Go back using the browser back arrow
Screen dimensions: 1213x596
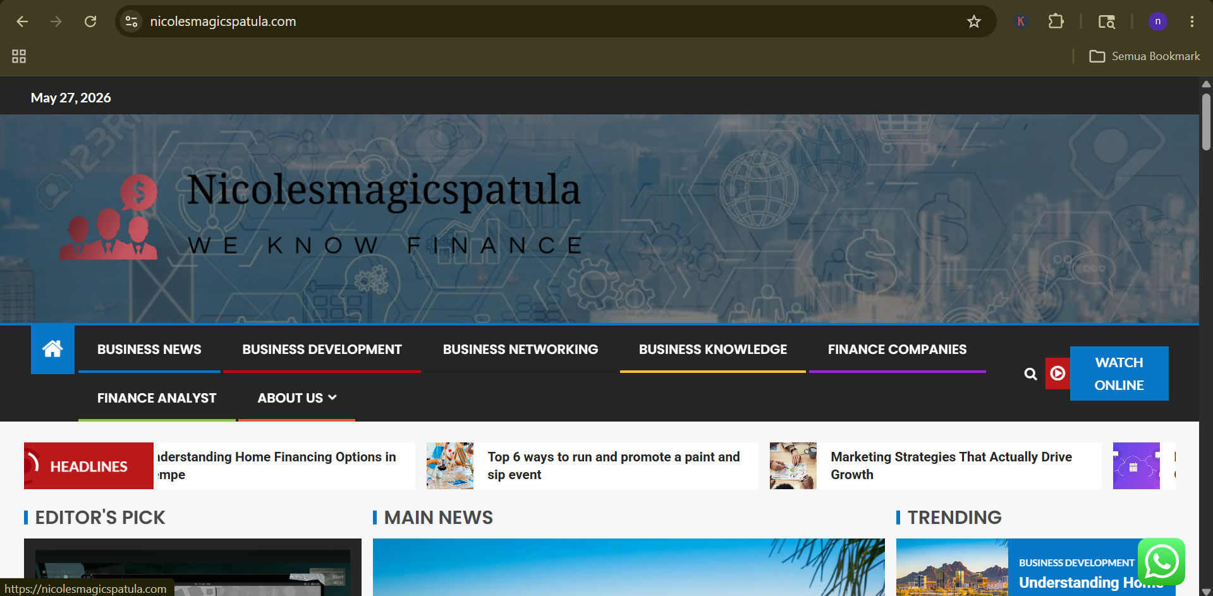tap(22, 21)
